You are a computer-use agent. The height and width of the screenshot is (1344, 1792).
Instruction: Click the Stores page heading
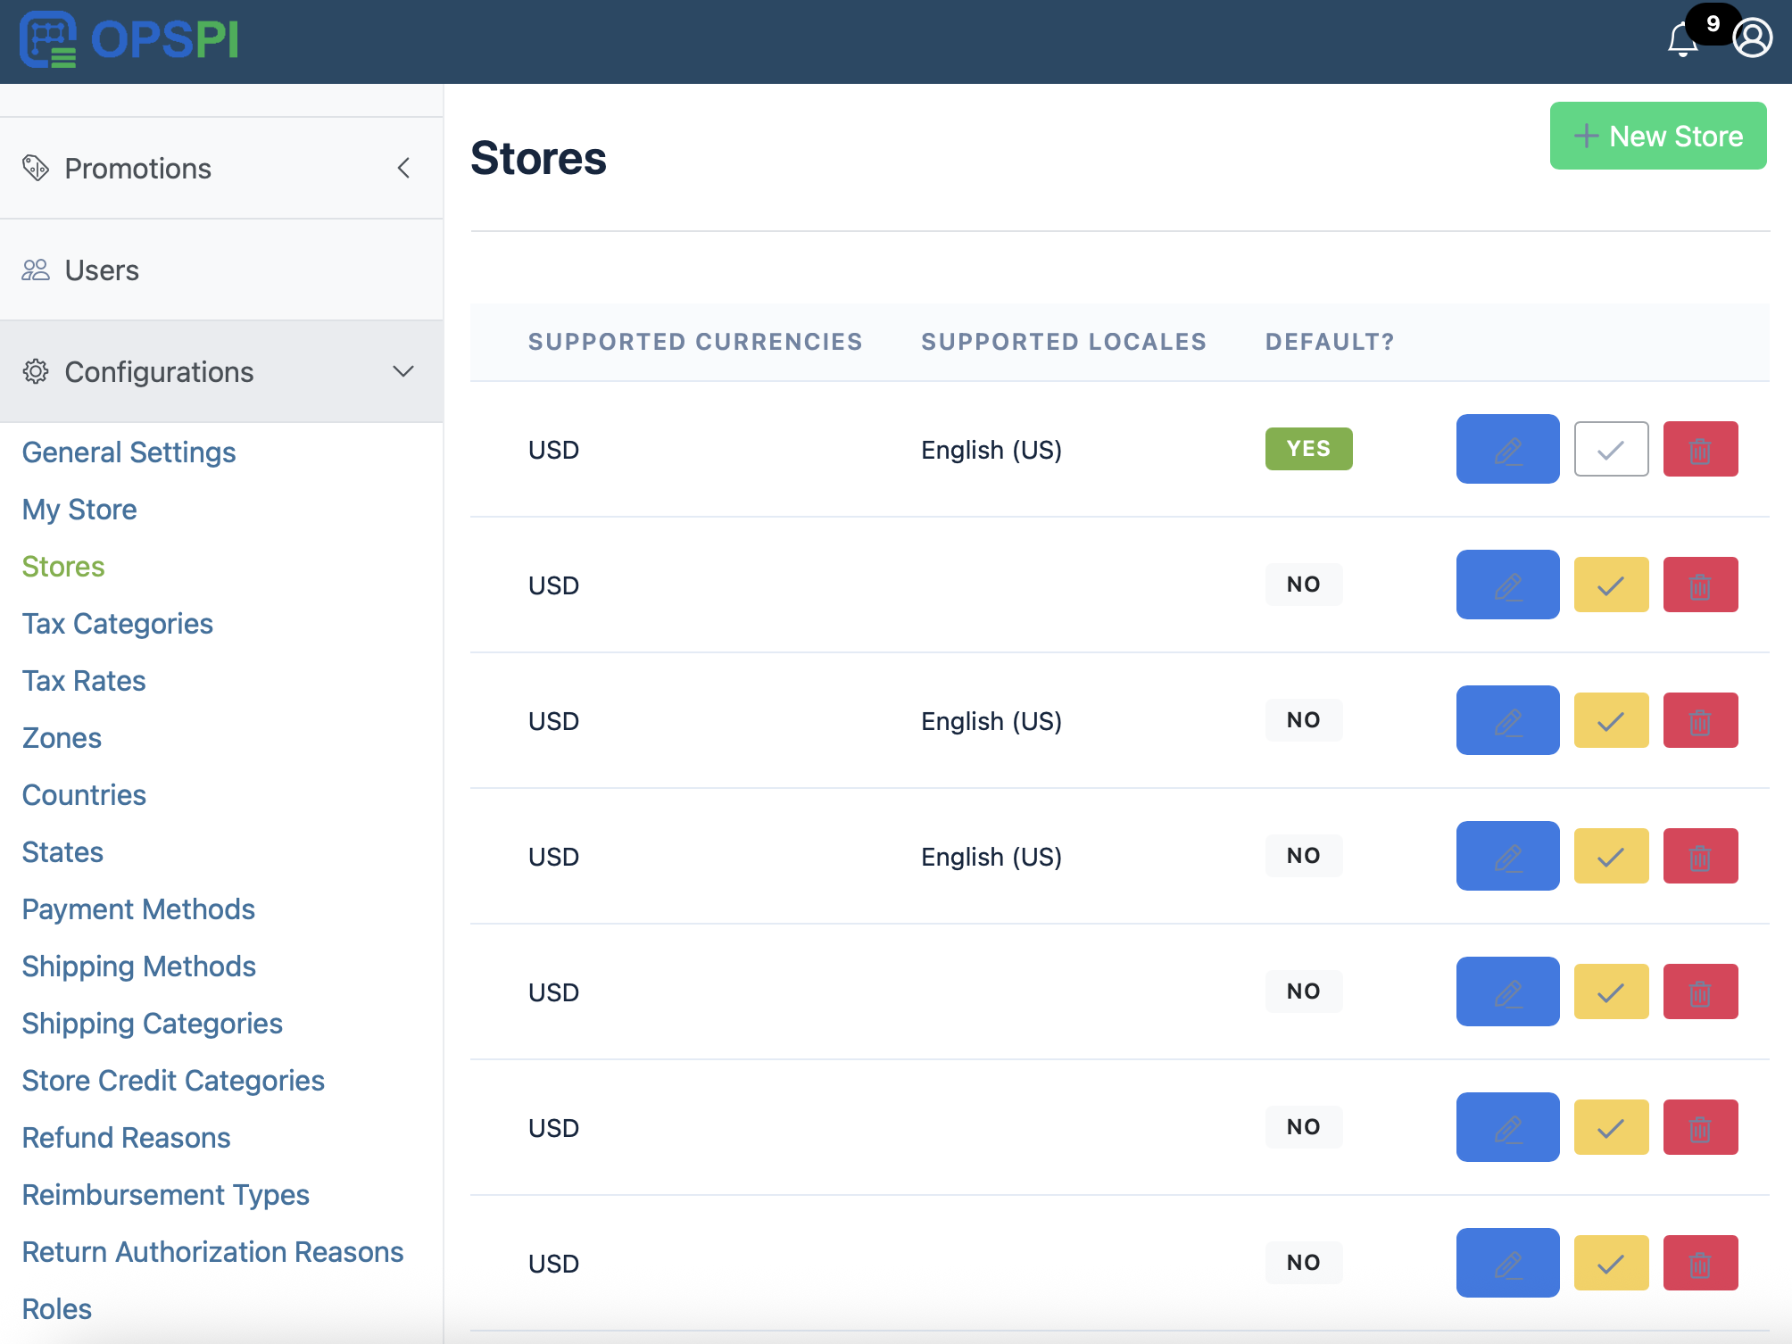point(538,158)
